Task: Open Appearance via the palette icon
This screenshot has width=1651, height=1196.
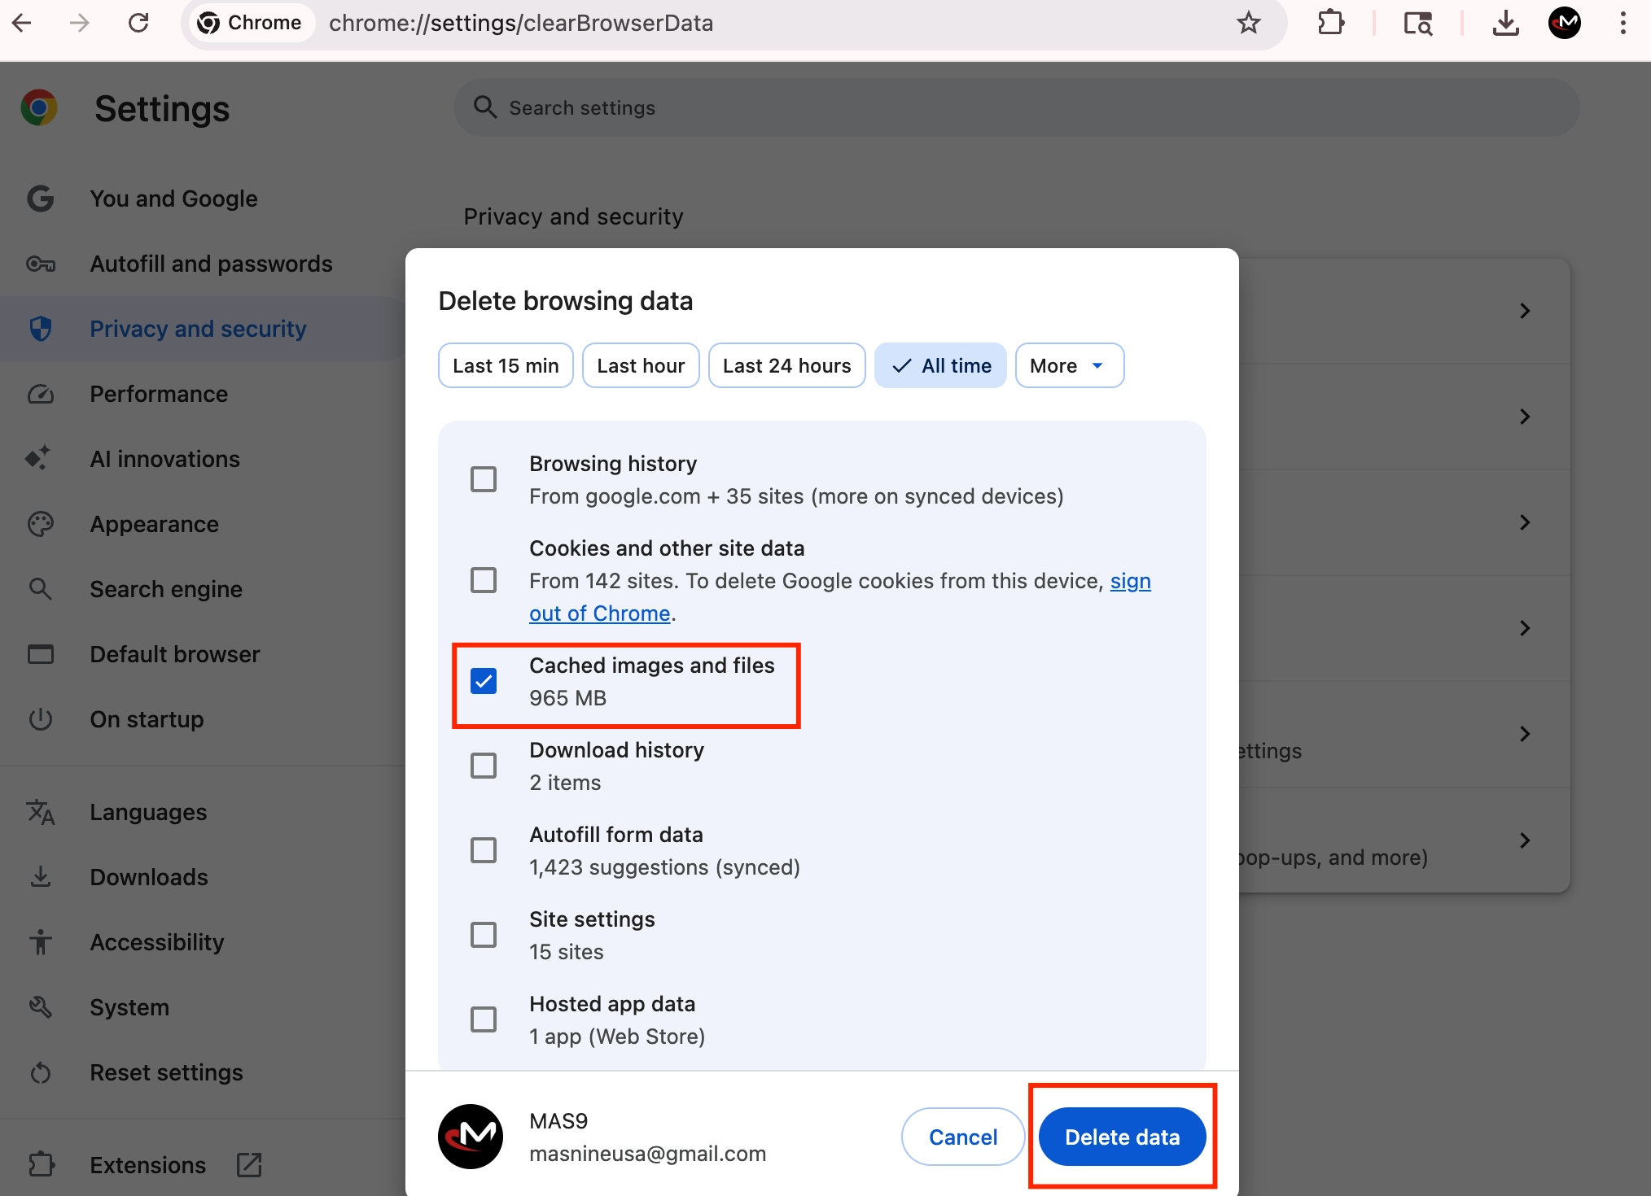Action: point(41,524)
